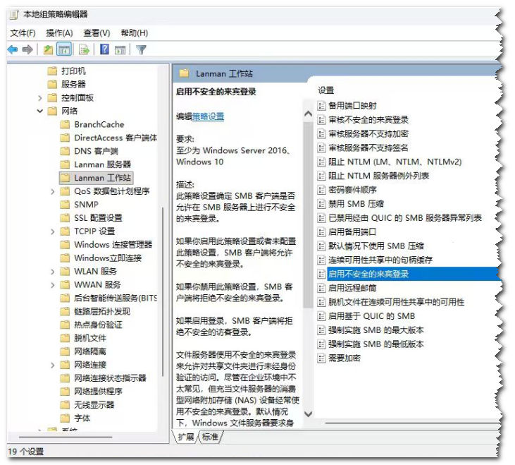Viewport: 515px width, 465px height.
Task: Click the up one level folder icon
Action: [48, 49]
